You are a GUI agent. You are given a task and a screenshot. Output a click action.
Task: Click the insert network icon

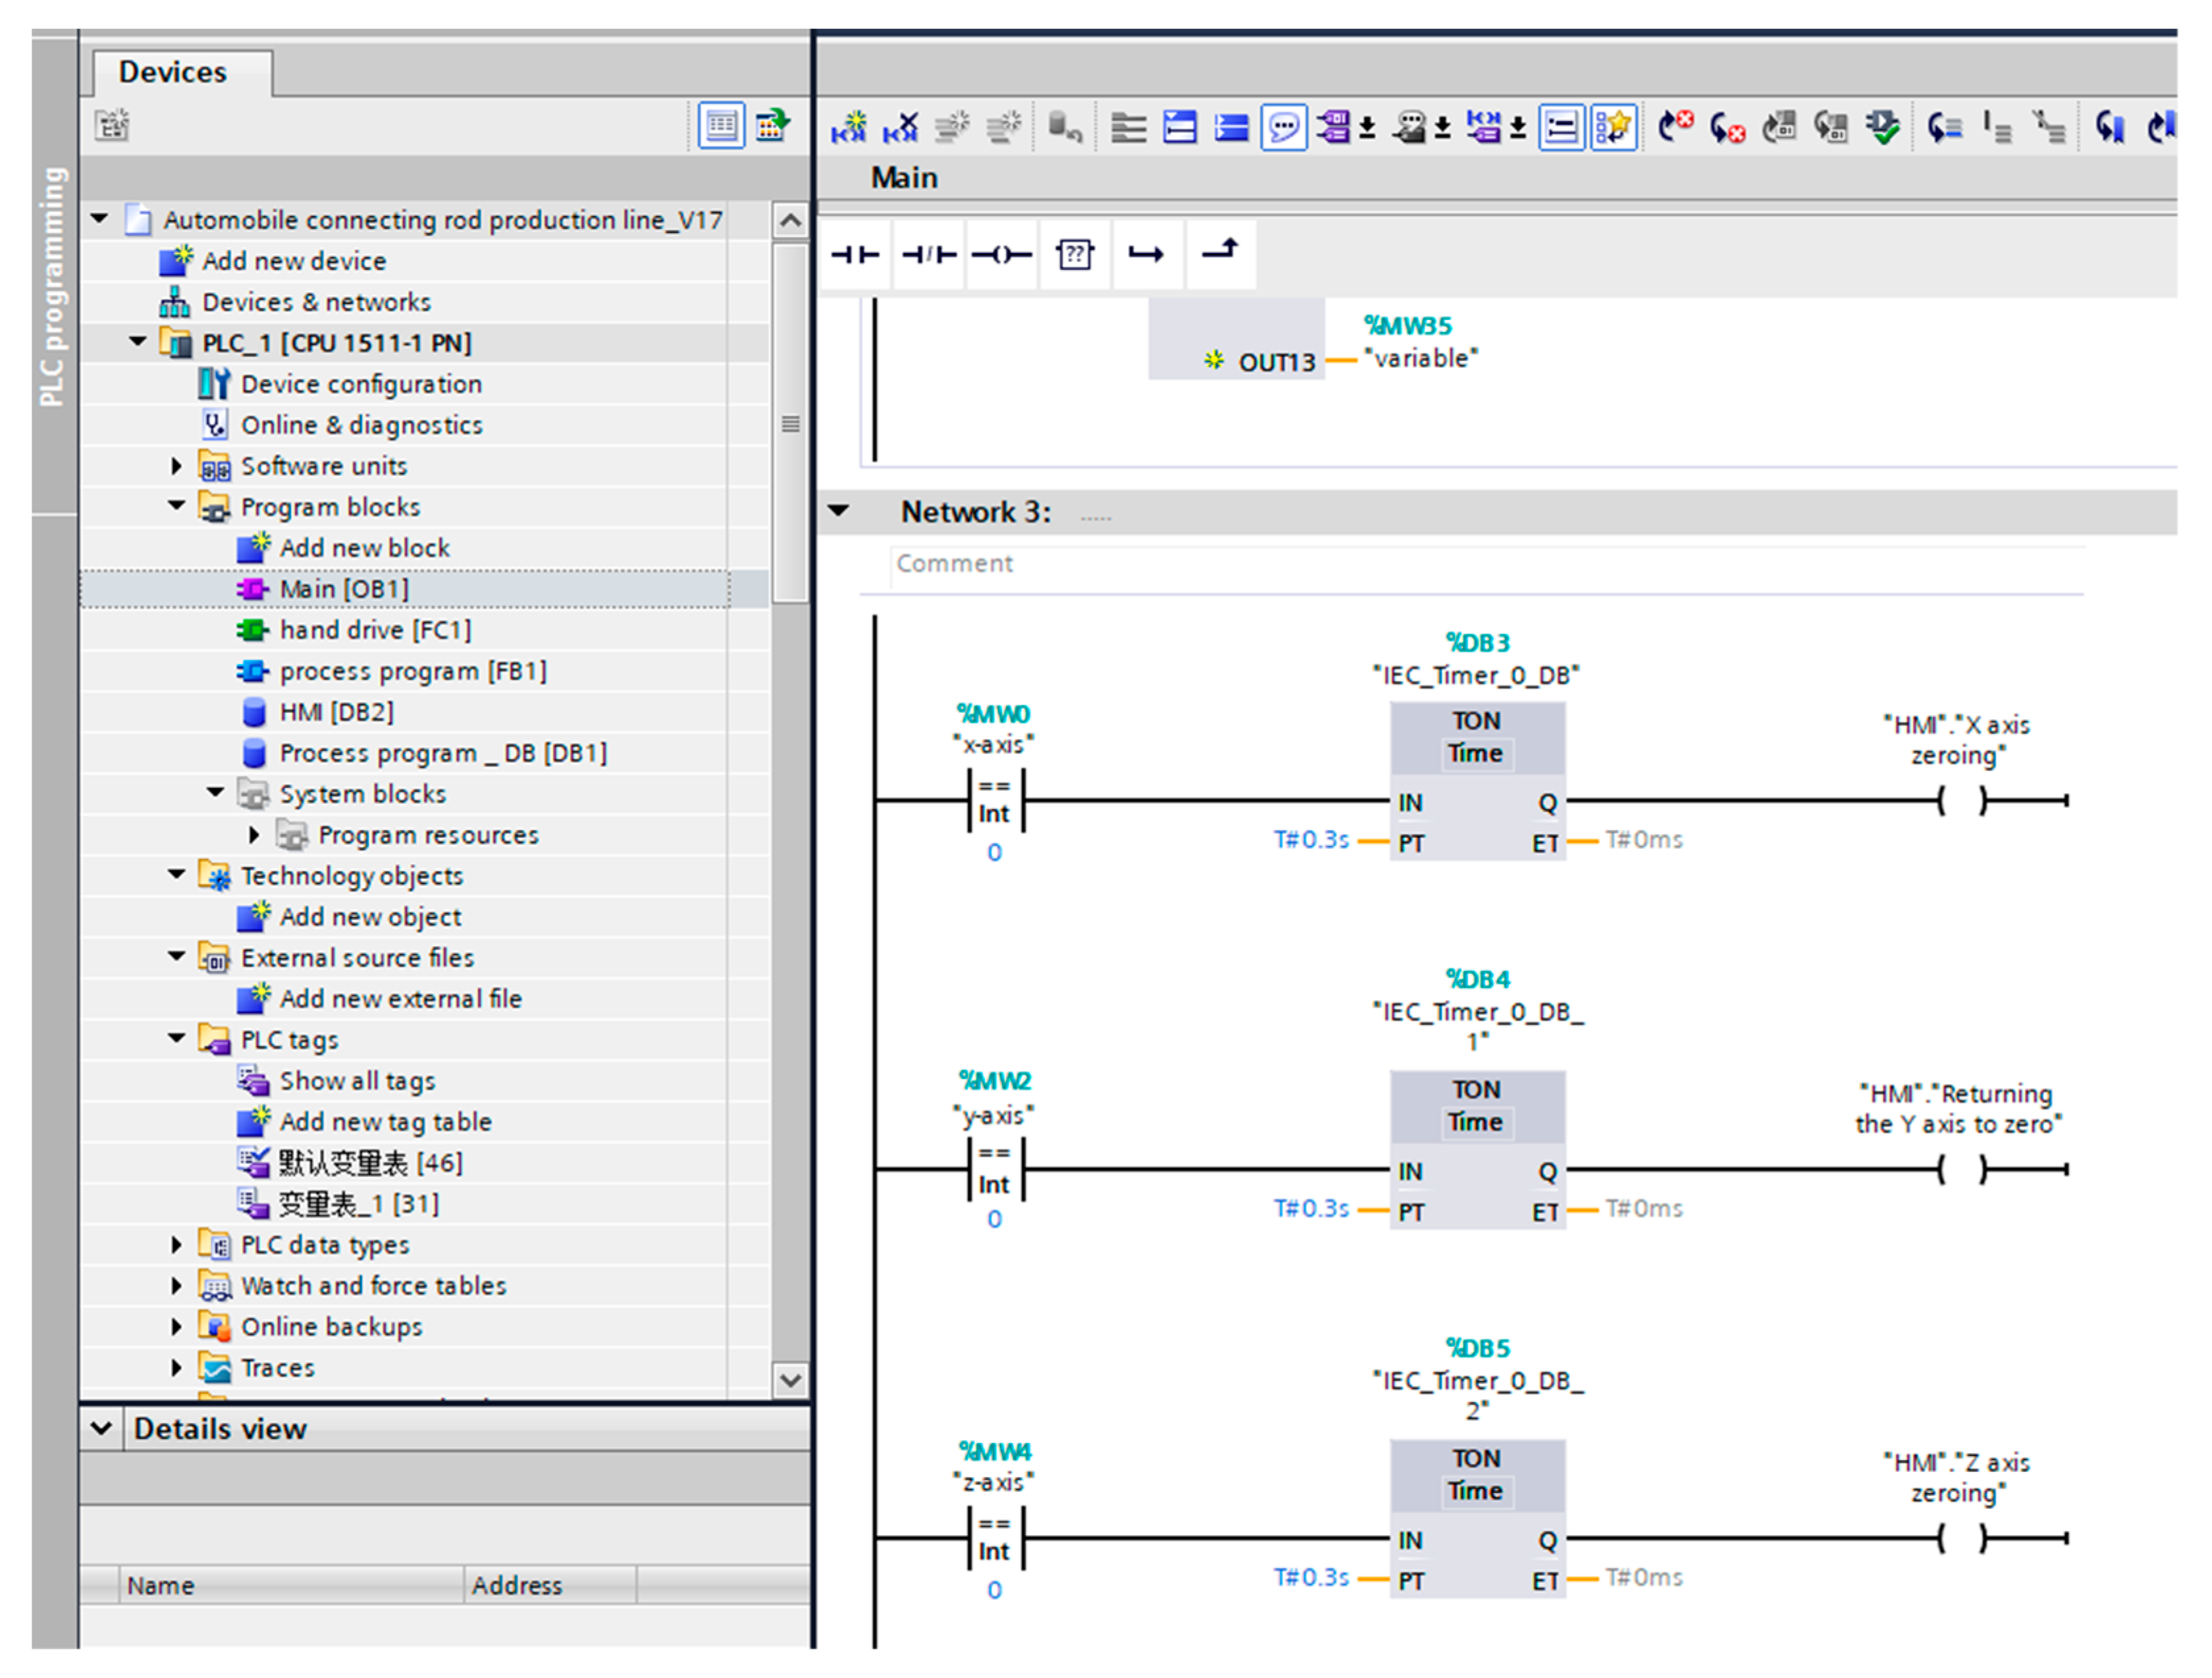coord(849,128)
